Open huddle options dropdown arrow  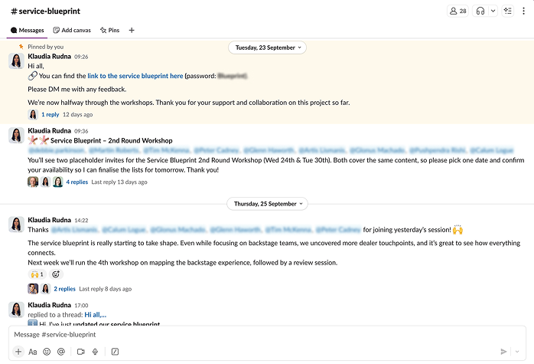[493, 11]
